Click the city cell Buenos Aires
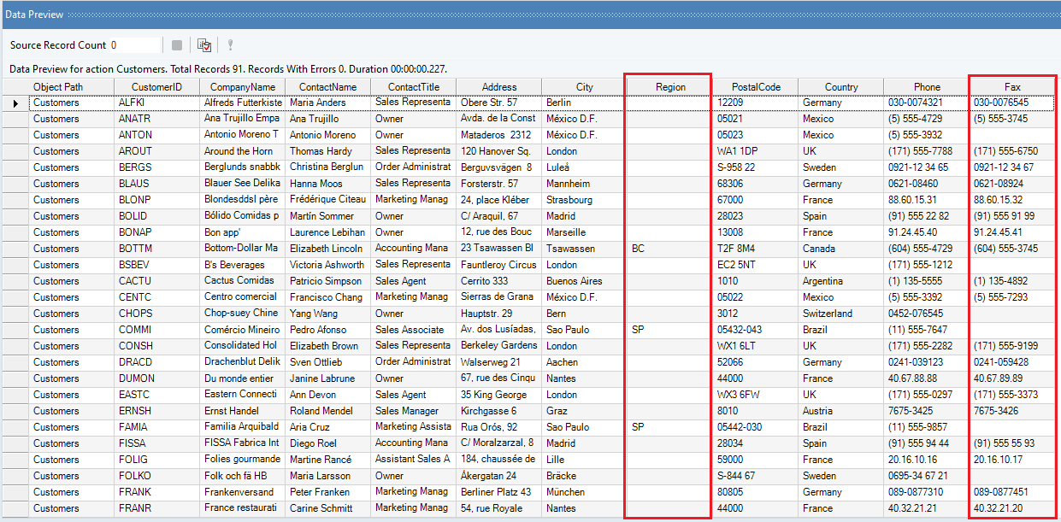The width and height of the screenshot is (1061, 522). (584, 281)
